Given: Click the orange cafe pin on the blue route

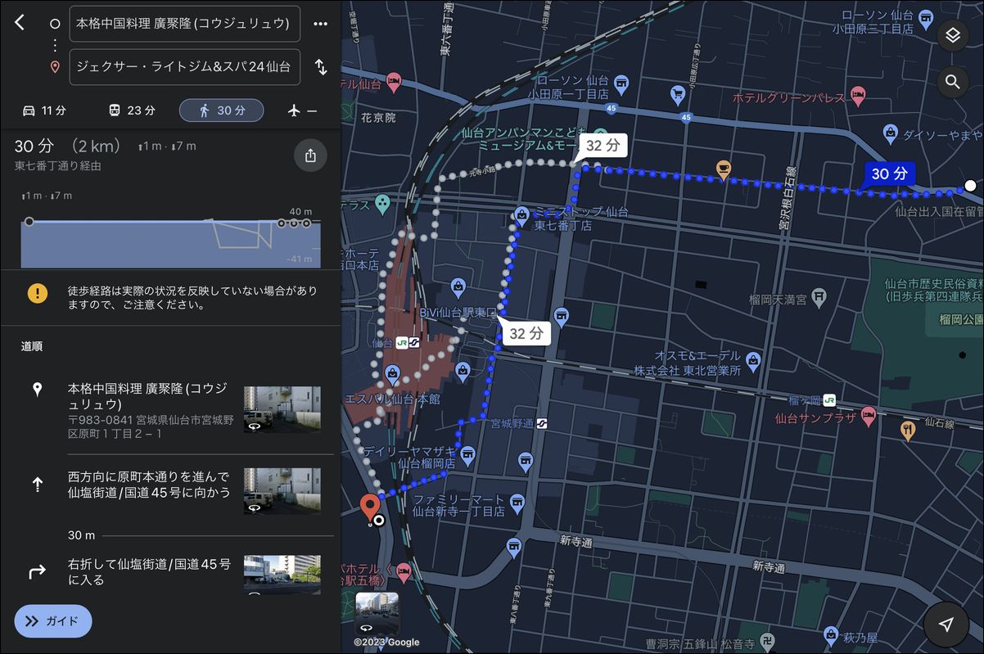Looking at the screenshot, I should (x=723, y=169).
